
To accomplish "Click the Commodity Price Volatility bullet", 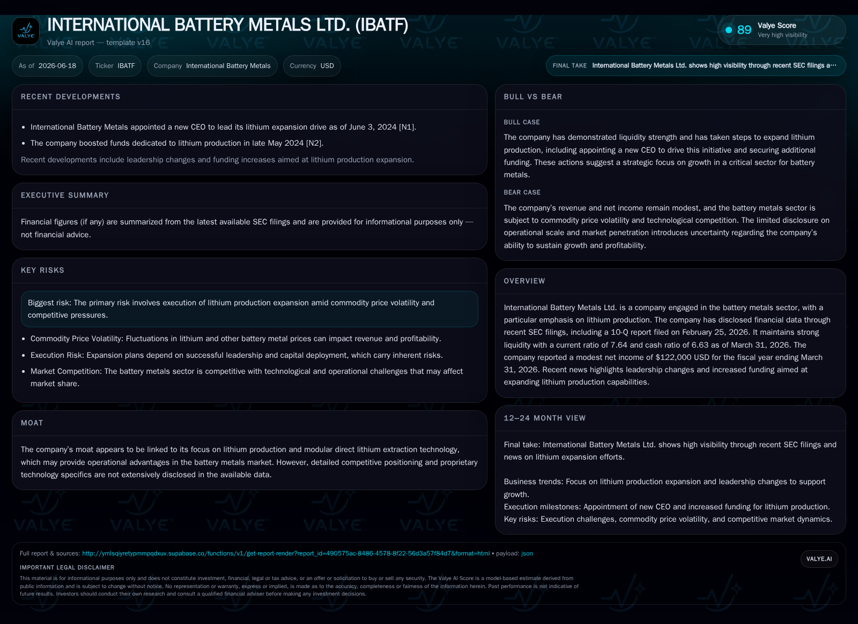I will tap(236, 339).
